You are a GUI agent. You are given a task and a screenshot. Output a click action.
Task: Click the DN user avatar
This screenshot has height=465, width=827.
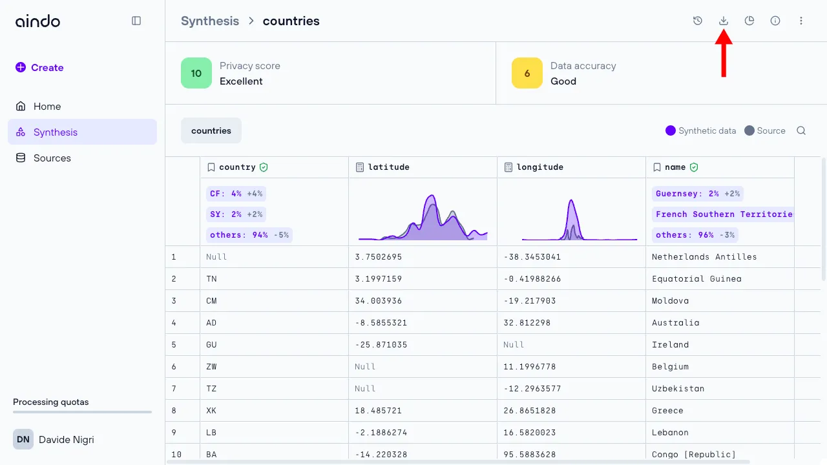click(x=23, y=439)
